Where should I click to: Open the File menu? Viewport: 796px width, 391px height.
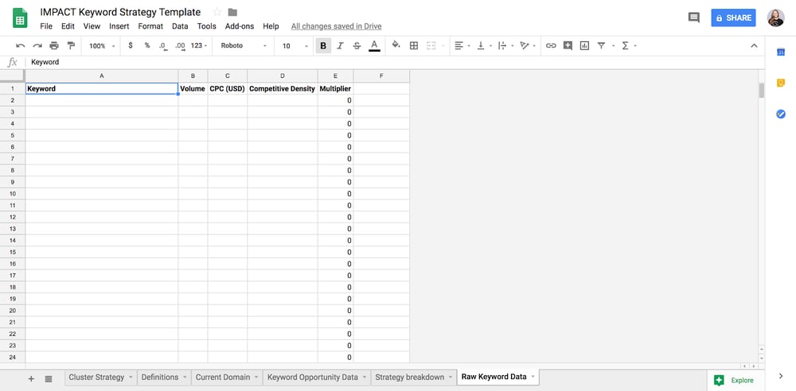[46, 26]
